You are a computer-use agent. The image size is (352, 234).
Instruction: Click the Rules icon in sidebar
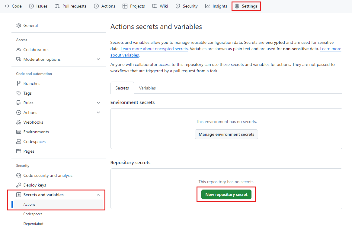point(19,103)
